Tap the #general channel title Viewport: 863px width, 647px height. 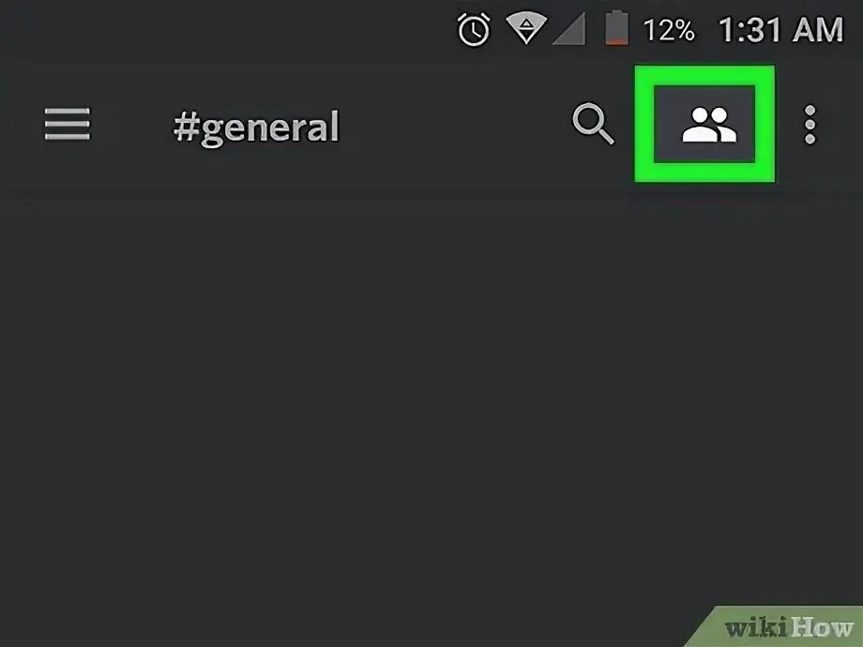point(256,128)
